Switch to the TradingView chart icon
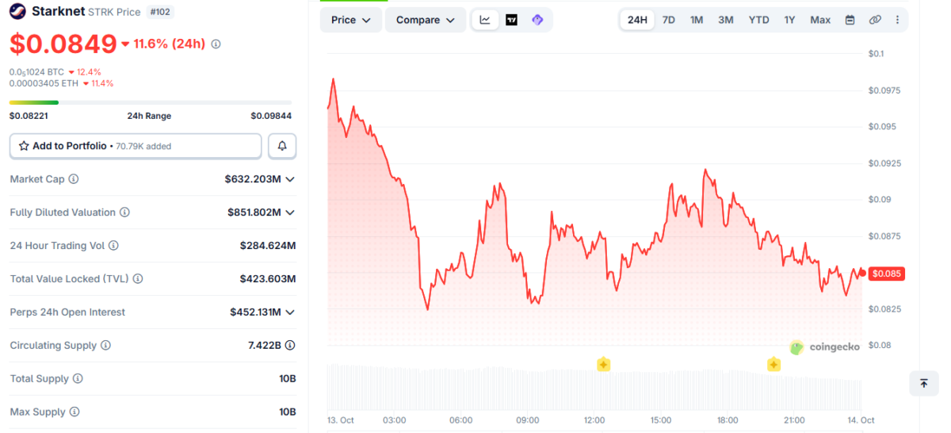The height and width of the screenshot is (433, 951). pos(511,20)
